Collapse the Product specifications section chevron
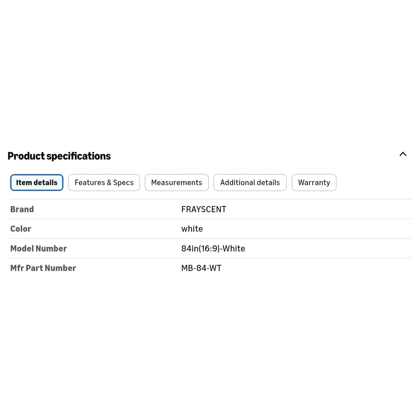This screenshot has height=419, width=419. (403, 154)
